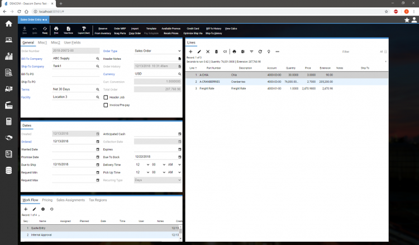419x245 pixels.
Task: Open the handshake icon in the sidebar
Action: tap(8, 138)
